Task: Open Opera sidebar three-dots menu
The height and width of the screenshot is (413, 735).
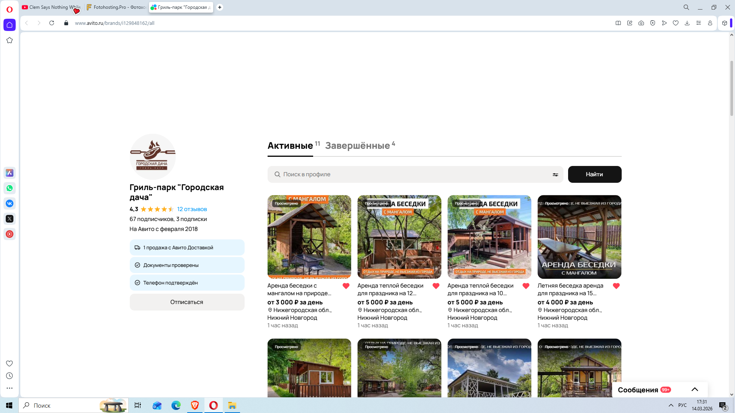Action: tap(10, 388)
